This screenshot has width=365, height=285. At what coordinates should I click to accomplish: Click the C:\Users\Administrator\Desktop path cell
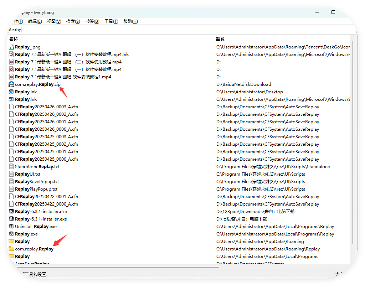pos(250,92)
